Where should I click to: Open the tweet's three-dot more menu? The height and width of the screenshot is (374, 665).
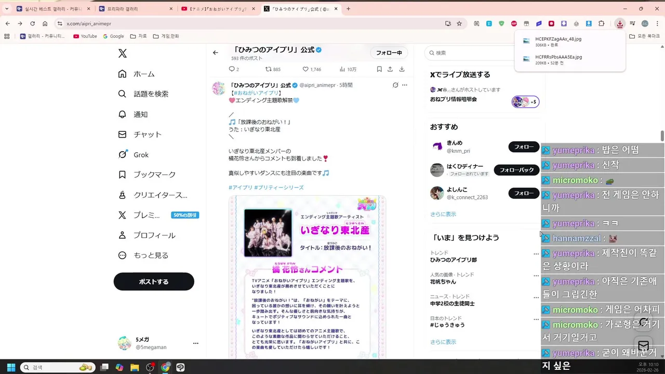tap(405, 85)
